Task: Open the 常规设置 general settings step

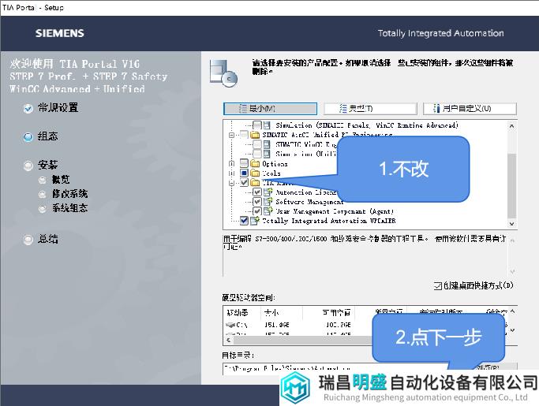Action: (51, 108)
